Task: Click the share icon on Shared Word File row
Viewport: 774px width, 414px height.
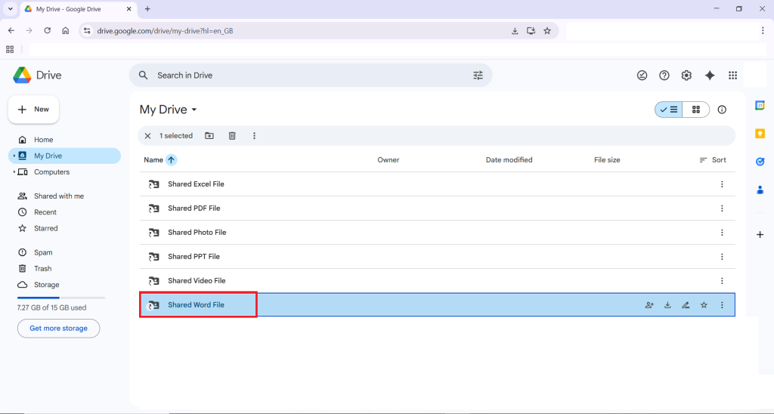Action: [x=649, y=305]
